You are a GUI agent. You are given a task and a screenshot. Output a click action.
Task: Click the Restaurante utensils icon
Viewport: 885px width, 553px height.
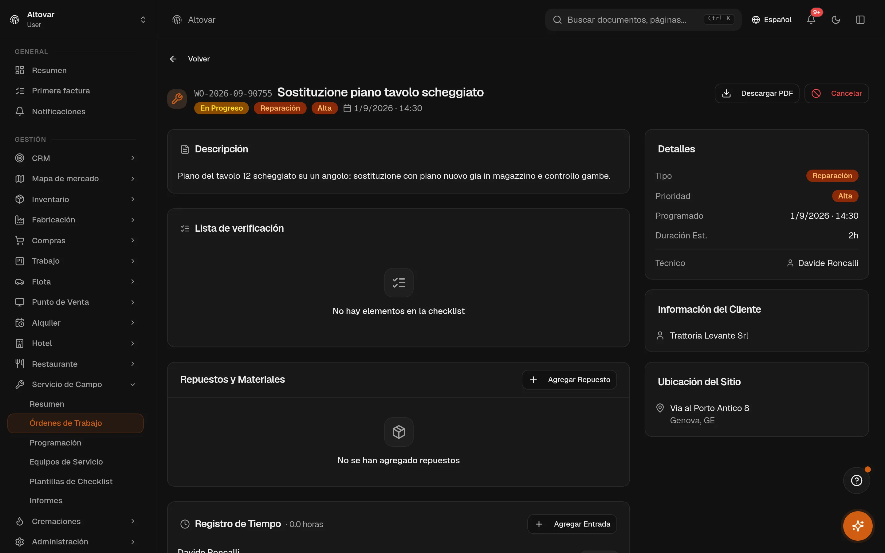(20, 364)
